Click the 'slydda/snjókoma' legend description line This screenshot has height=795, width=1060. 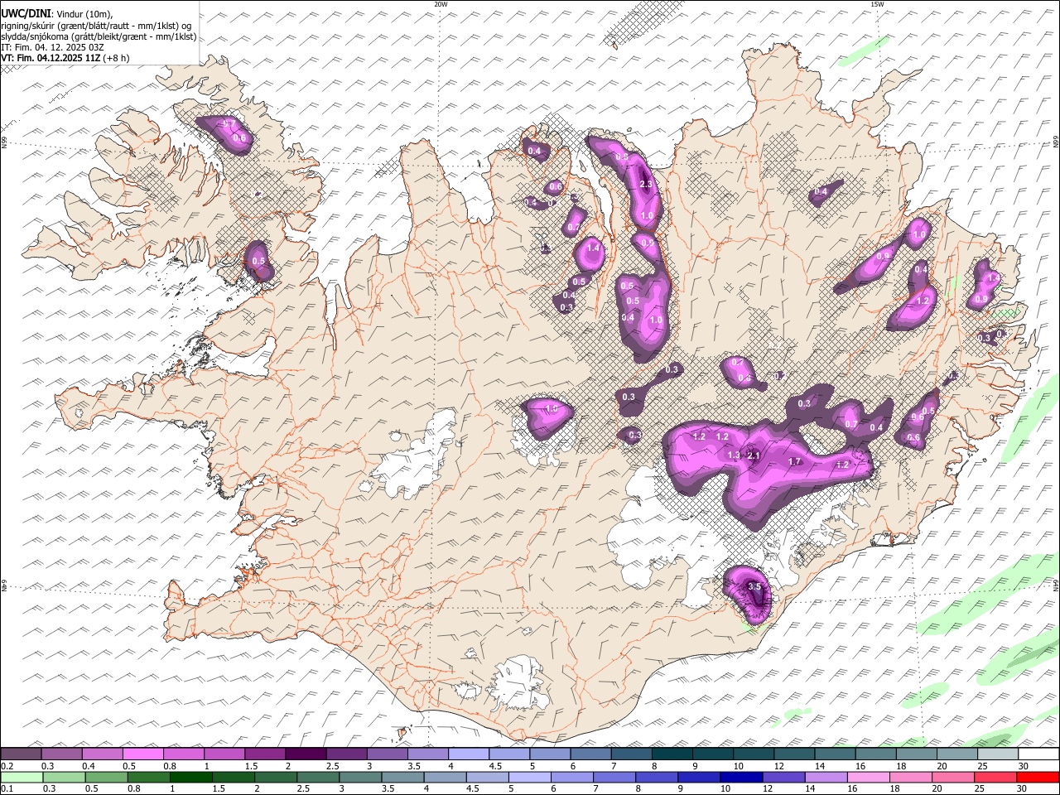coord(99,36)
